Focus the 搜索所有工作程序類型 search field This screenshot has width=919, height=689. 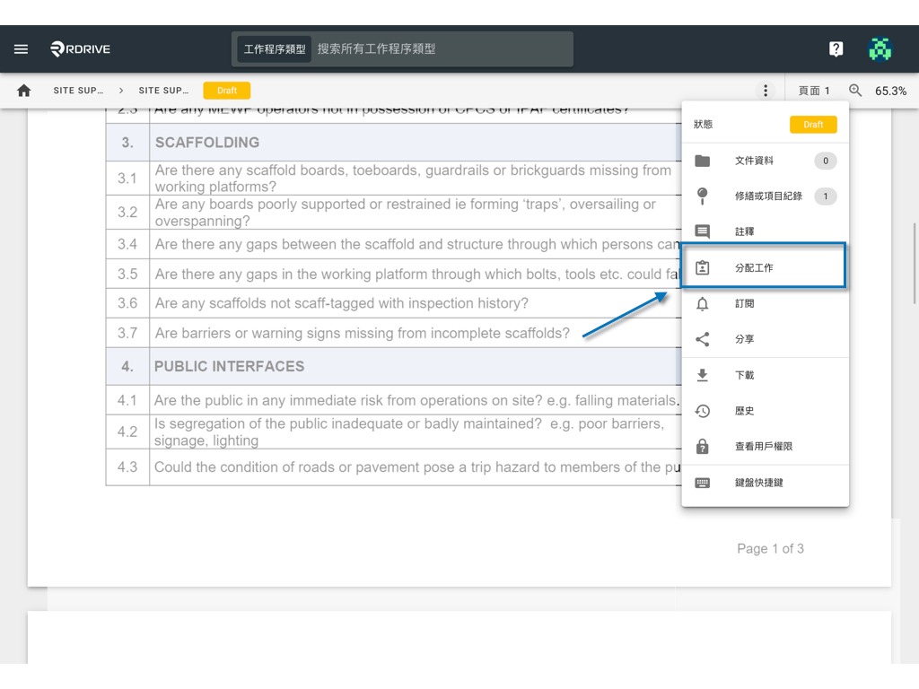(442, 49)
